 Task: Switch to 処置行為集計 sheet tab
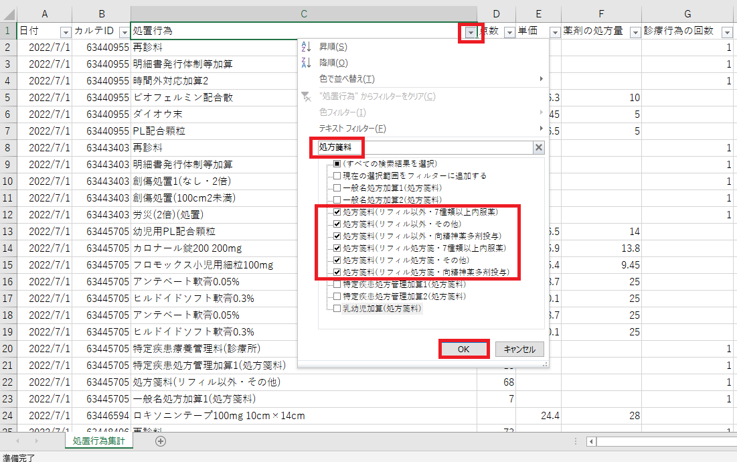coord(98,441)
